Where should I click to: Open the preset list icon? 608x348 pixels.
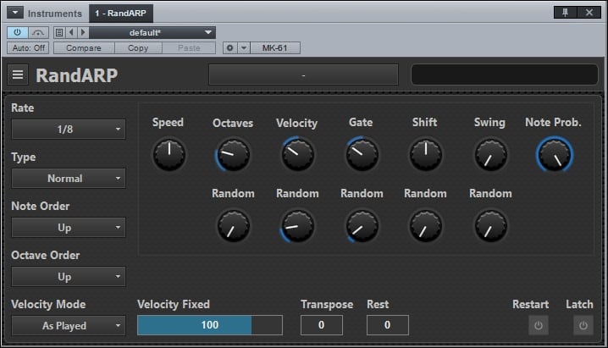click(x=59, y=32)
